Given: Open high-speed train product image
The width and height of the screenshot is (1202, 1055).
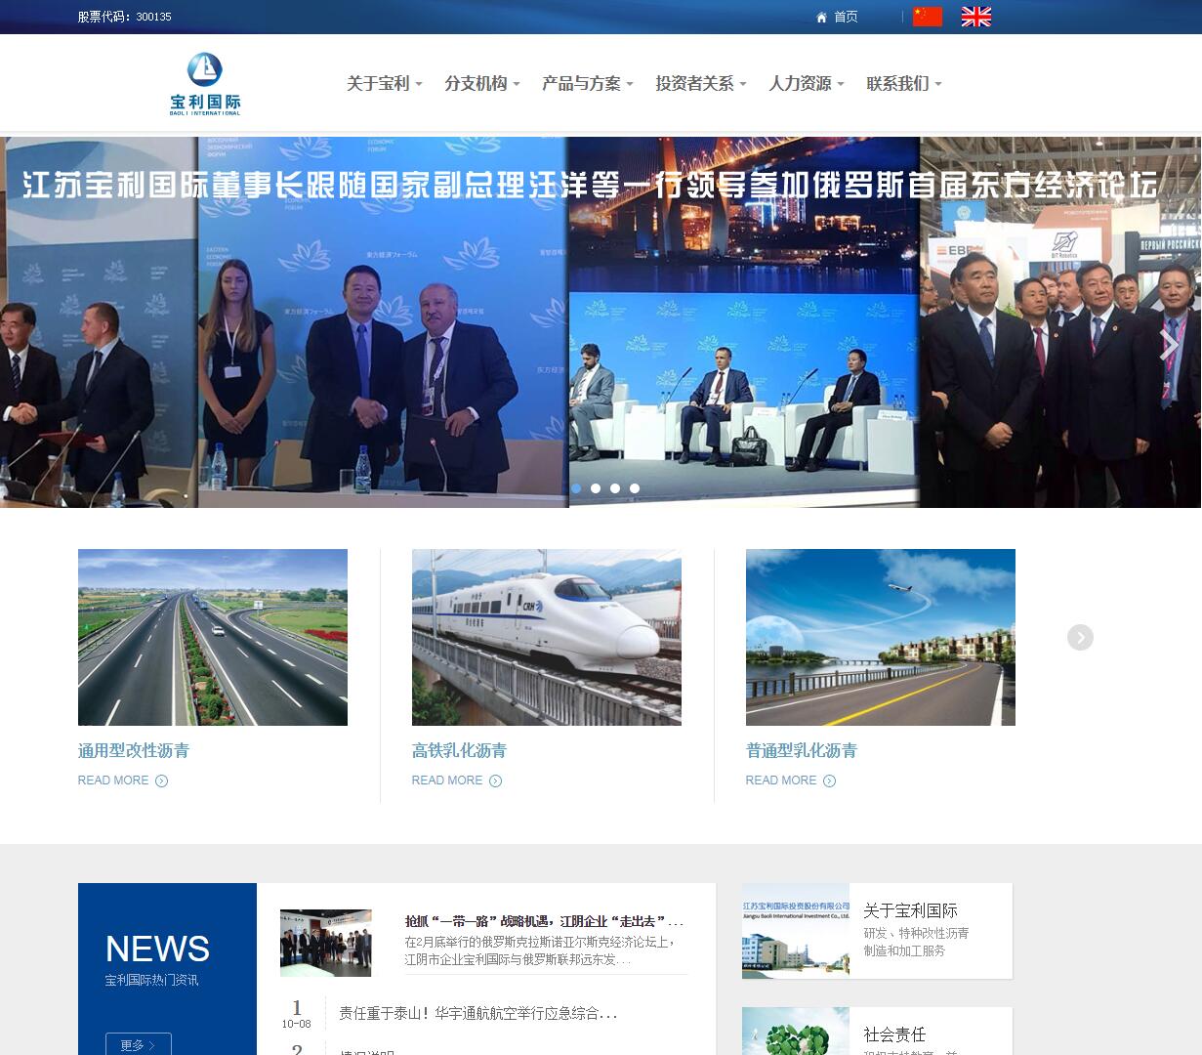Looking at the screenshot, I should [x=547, y=637].
